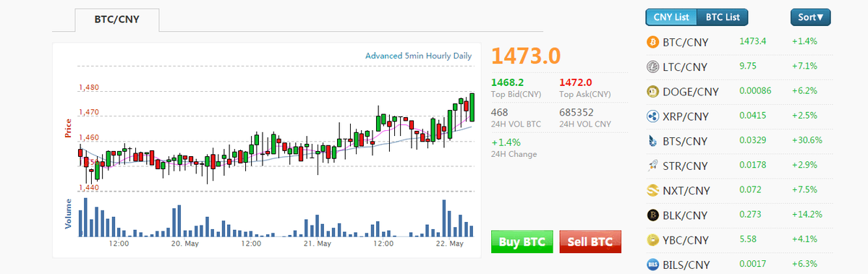This screenshot has height=274, width=868.
Task: Click the Bitcoin coin icon for BTC/CNY
Action: 652,42
